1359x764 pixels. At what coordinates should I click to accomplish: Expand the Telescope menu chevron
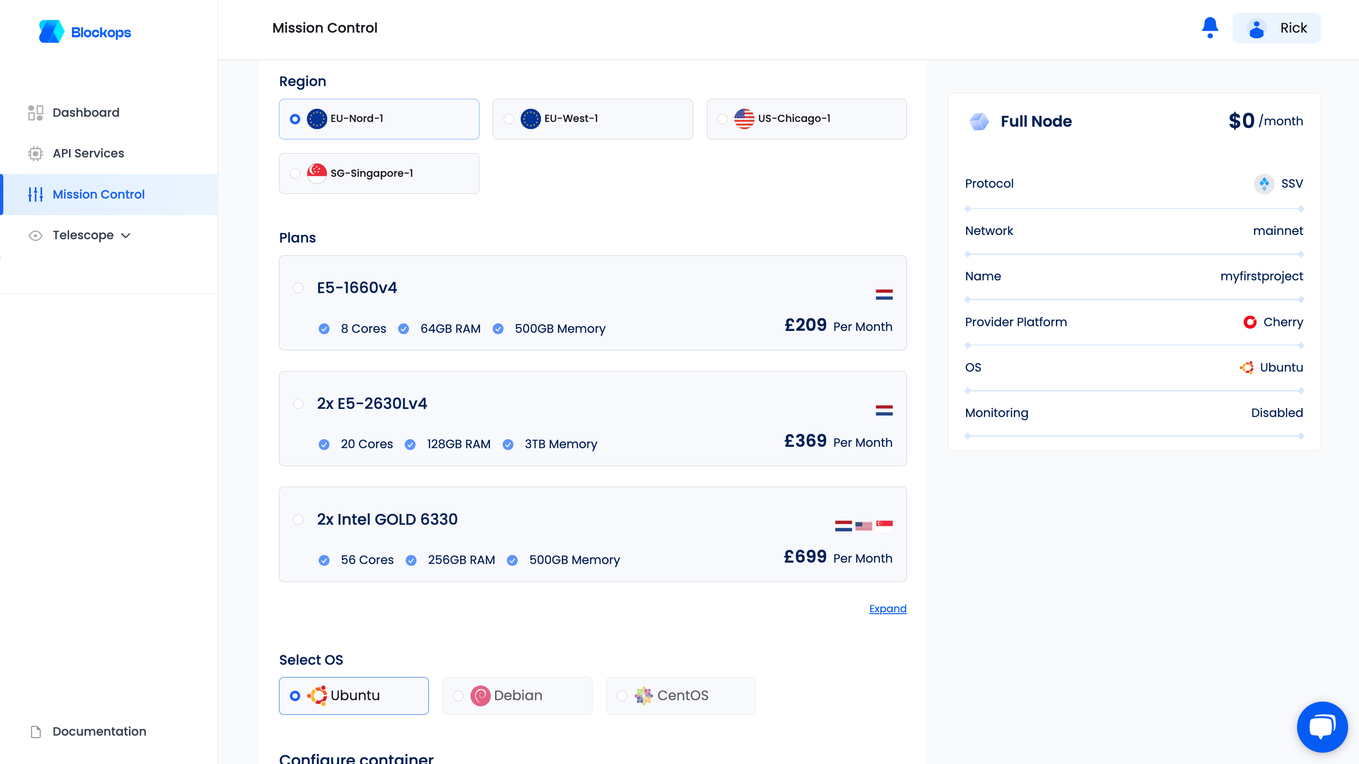[126, 235]
